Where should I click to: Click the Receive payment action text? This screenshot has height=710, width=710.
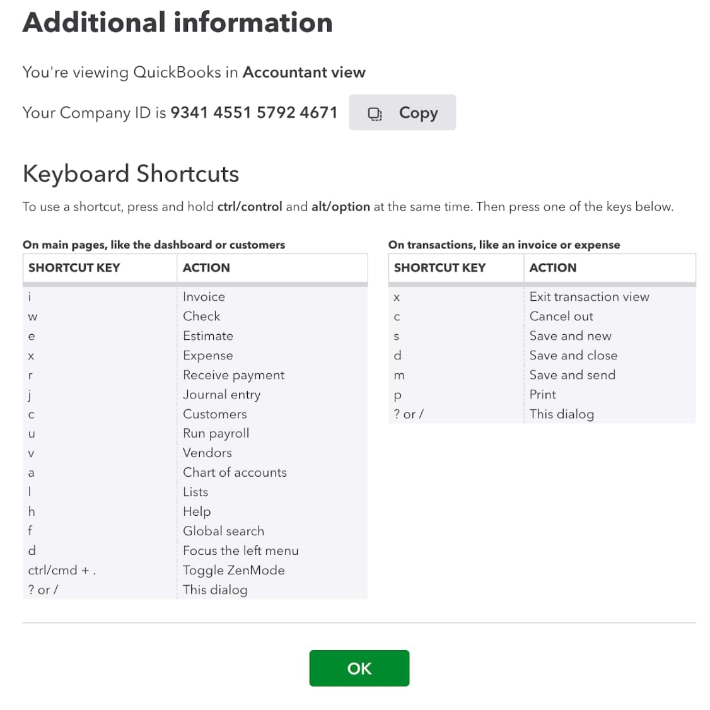pos(233,375)
